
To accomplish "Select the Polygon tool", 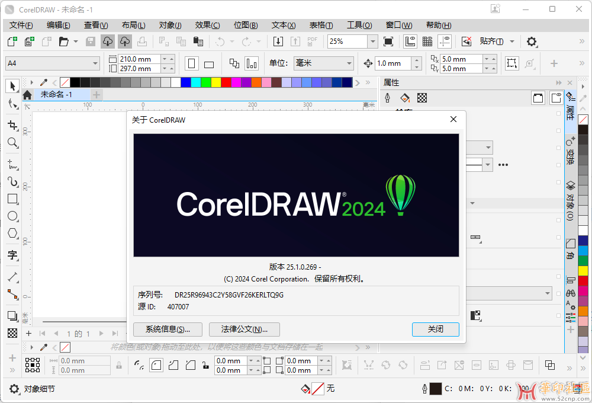I will click(x=12, y=234).
